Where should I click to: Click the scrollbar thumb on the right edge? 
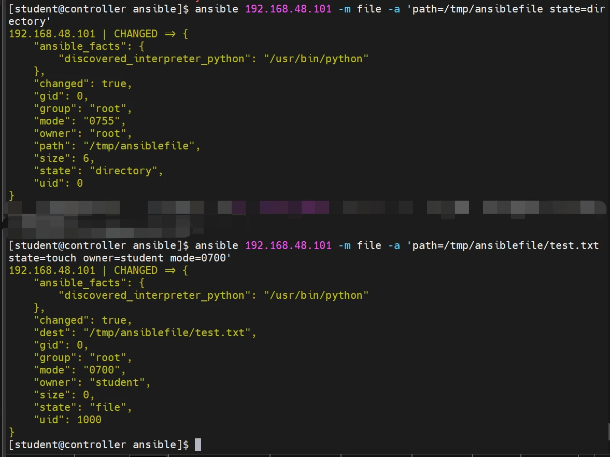point(608,431)
